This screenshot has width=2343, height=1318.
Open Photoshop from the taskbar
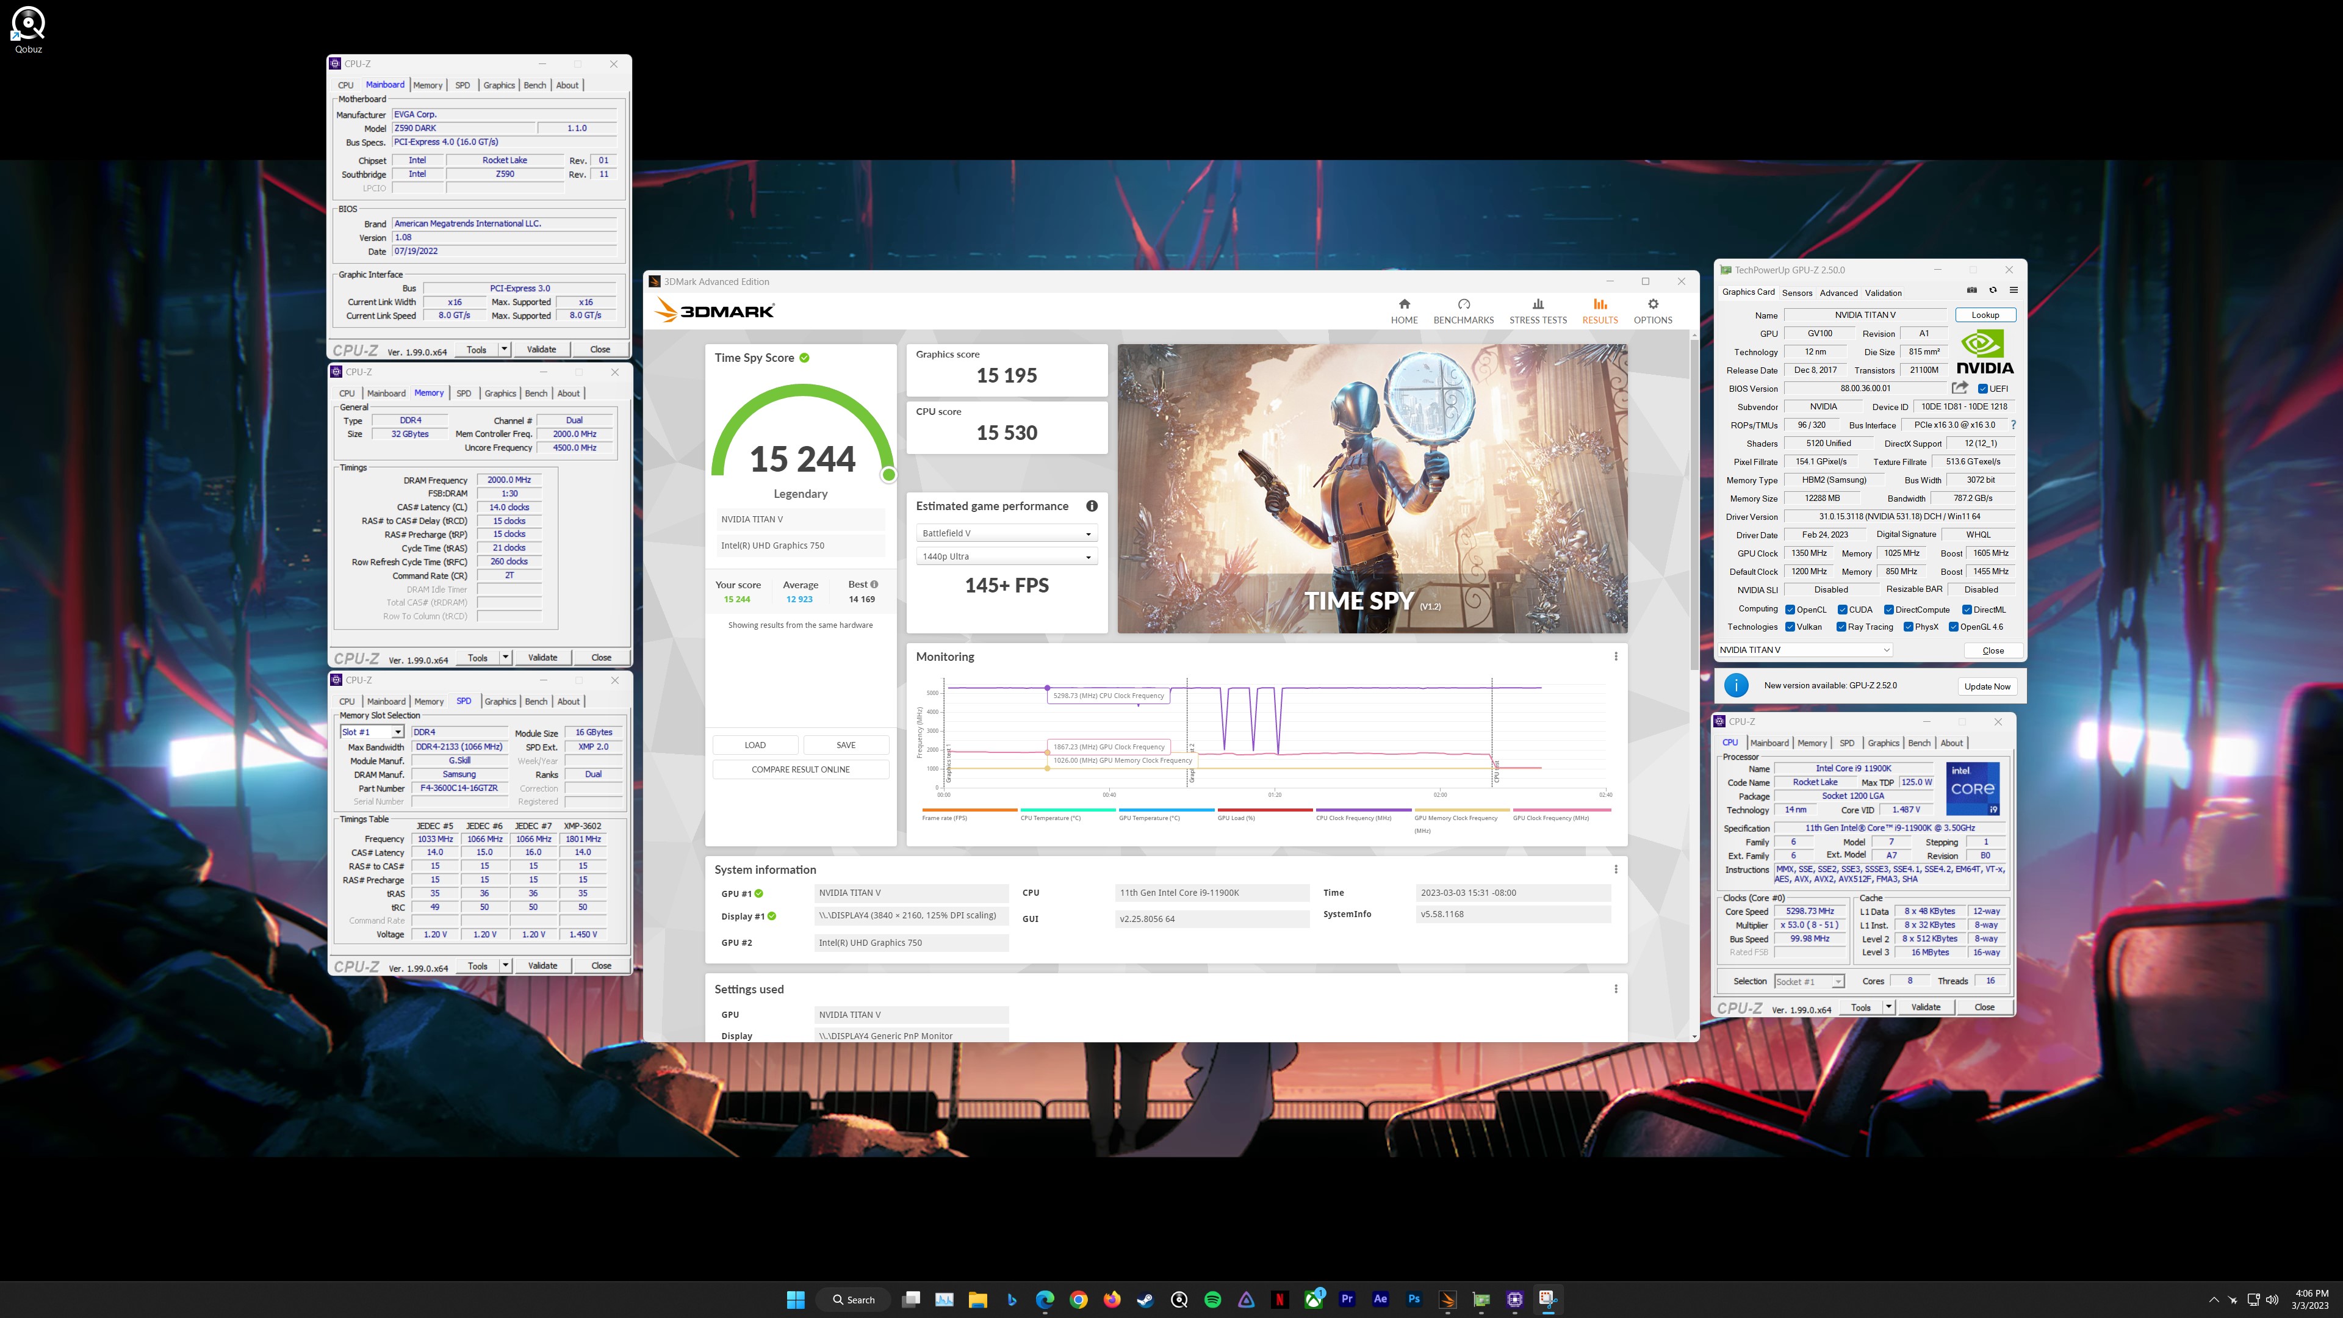click(x=1414, y=1299)
